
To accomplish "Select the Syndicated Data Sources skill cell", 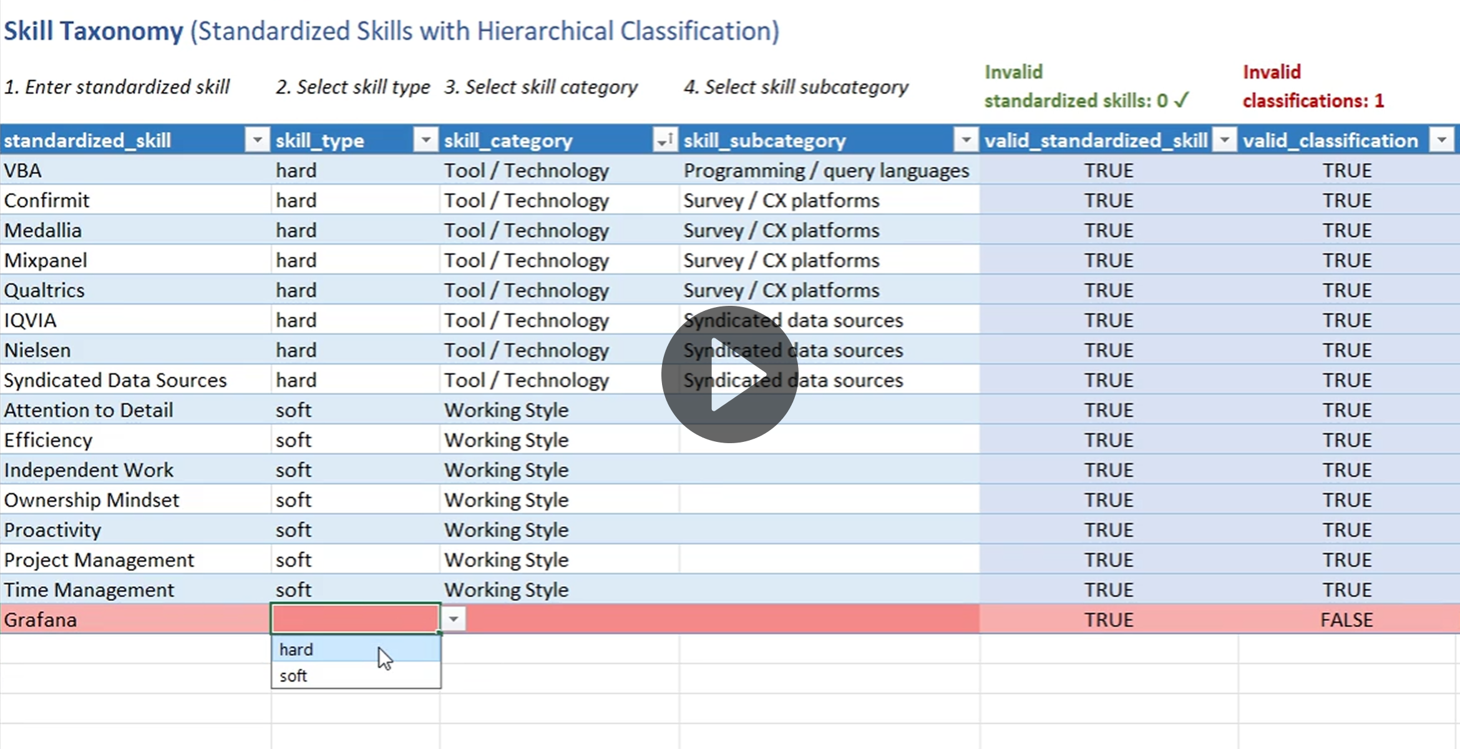I will click(x=135, y=380).
